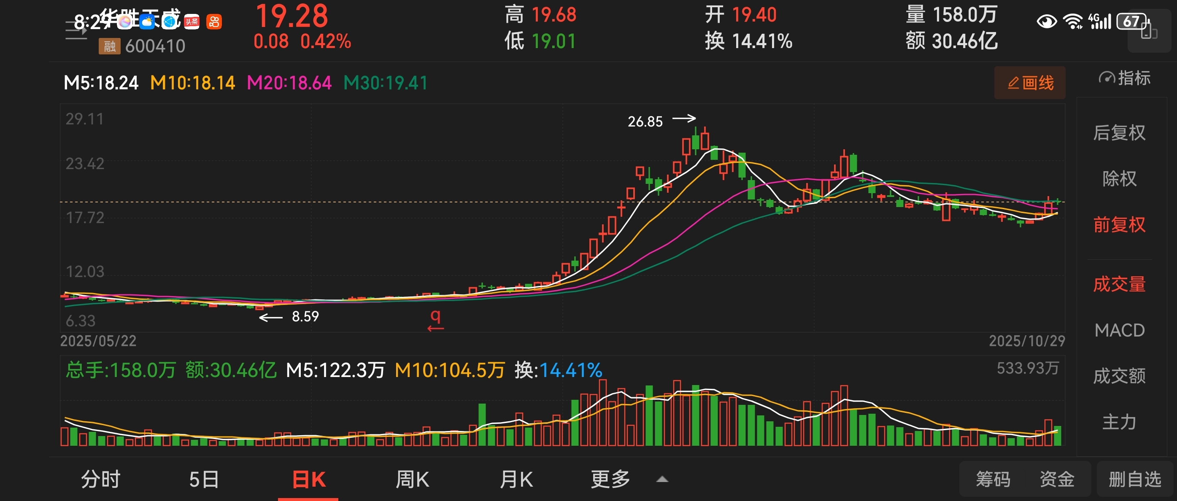Tap the 26.85 peak candlestick
Screen dimensions: 1177x501
coord(695,142)
